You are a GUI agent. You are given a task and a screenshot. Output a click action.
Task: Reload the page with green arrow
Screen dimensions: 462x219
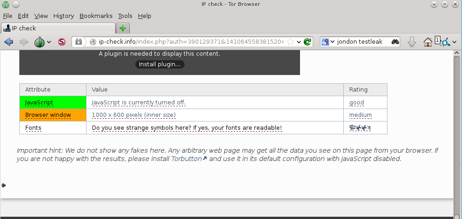pos(307,42)
